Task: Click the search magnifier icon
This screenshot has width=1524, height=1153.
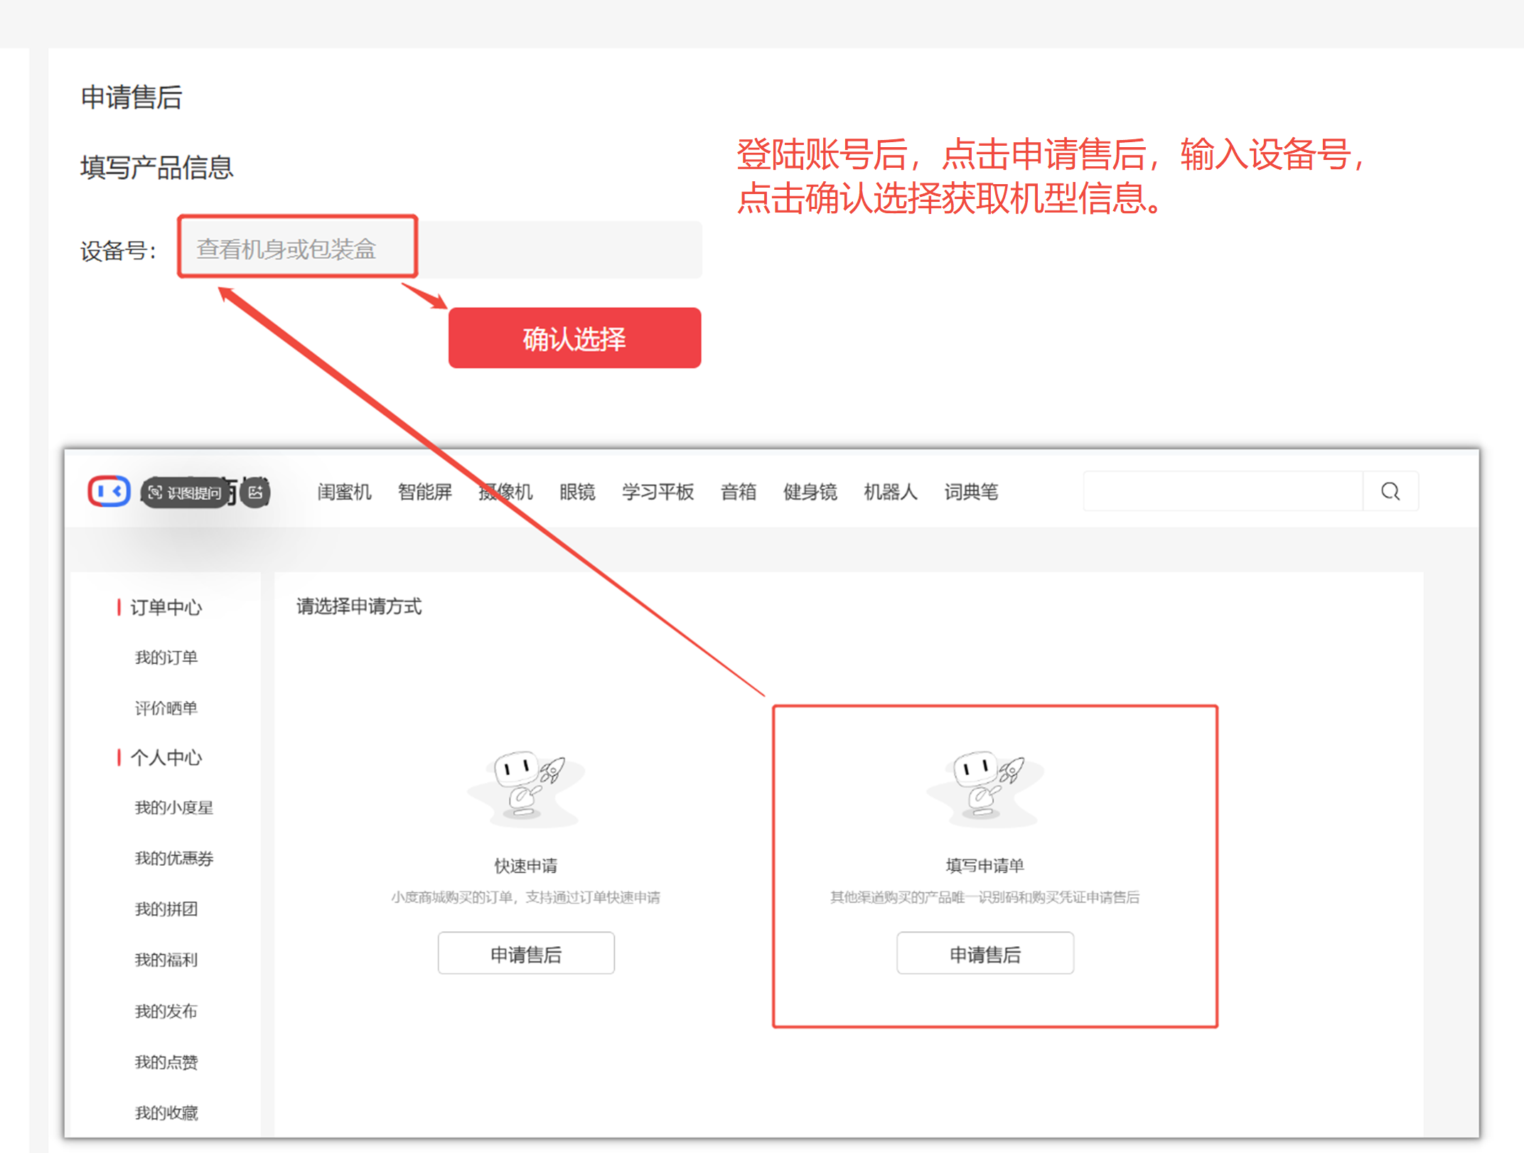Action: coord(1390,491)
